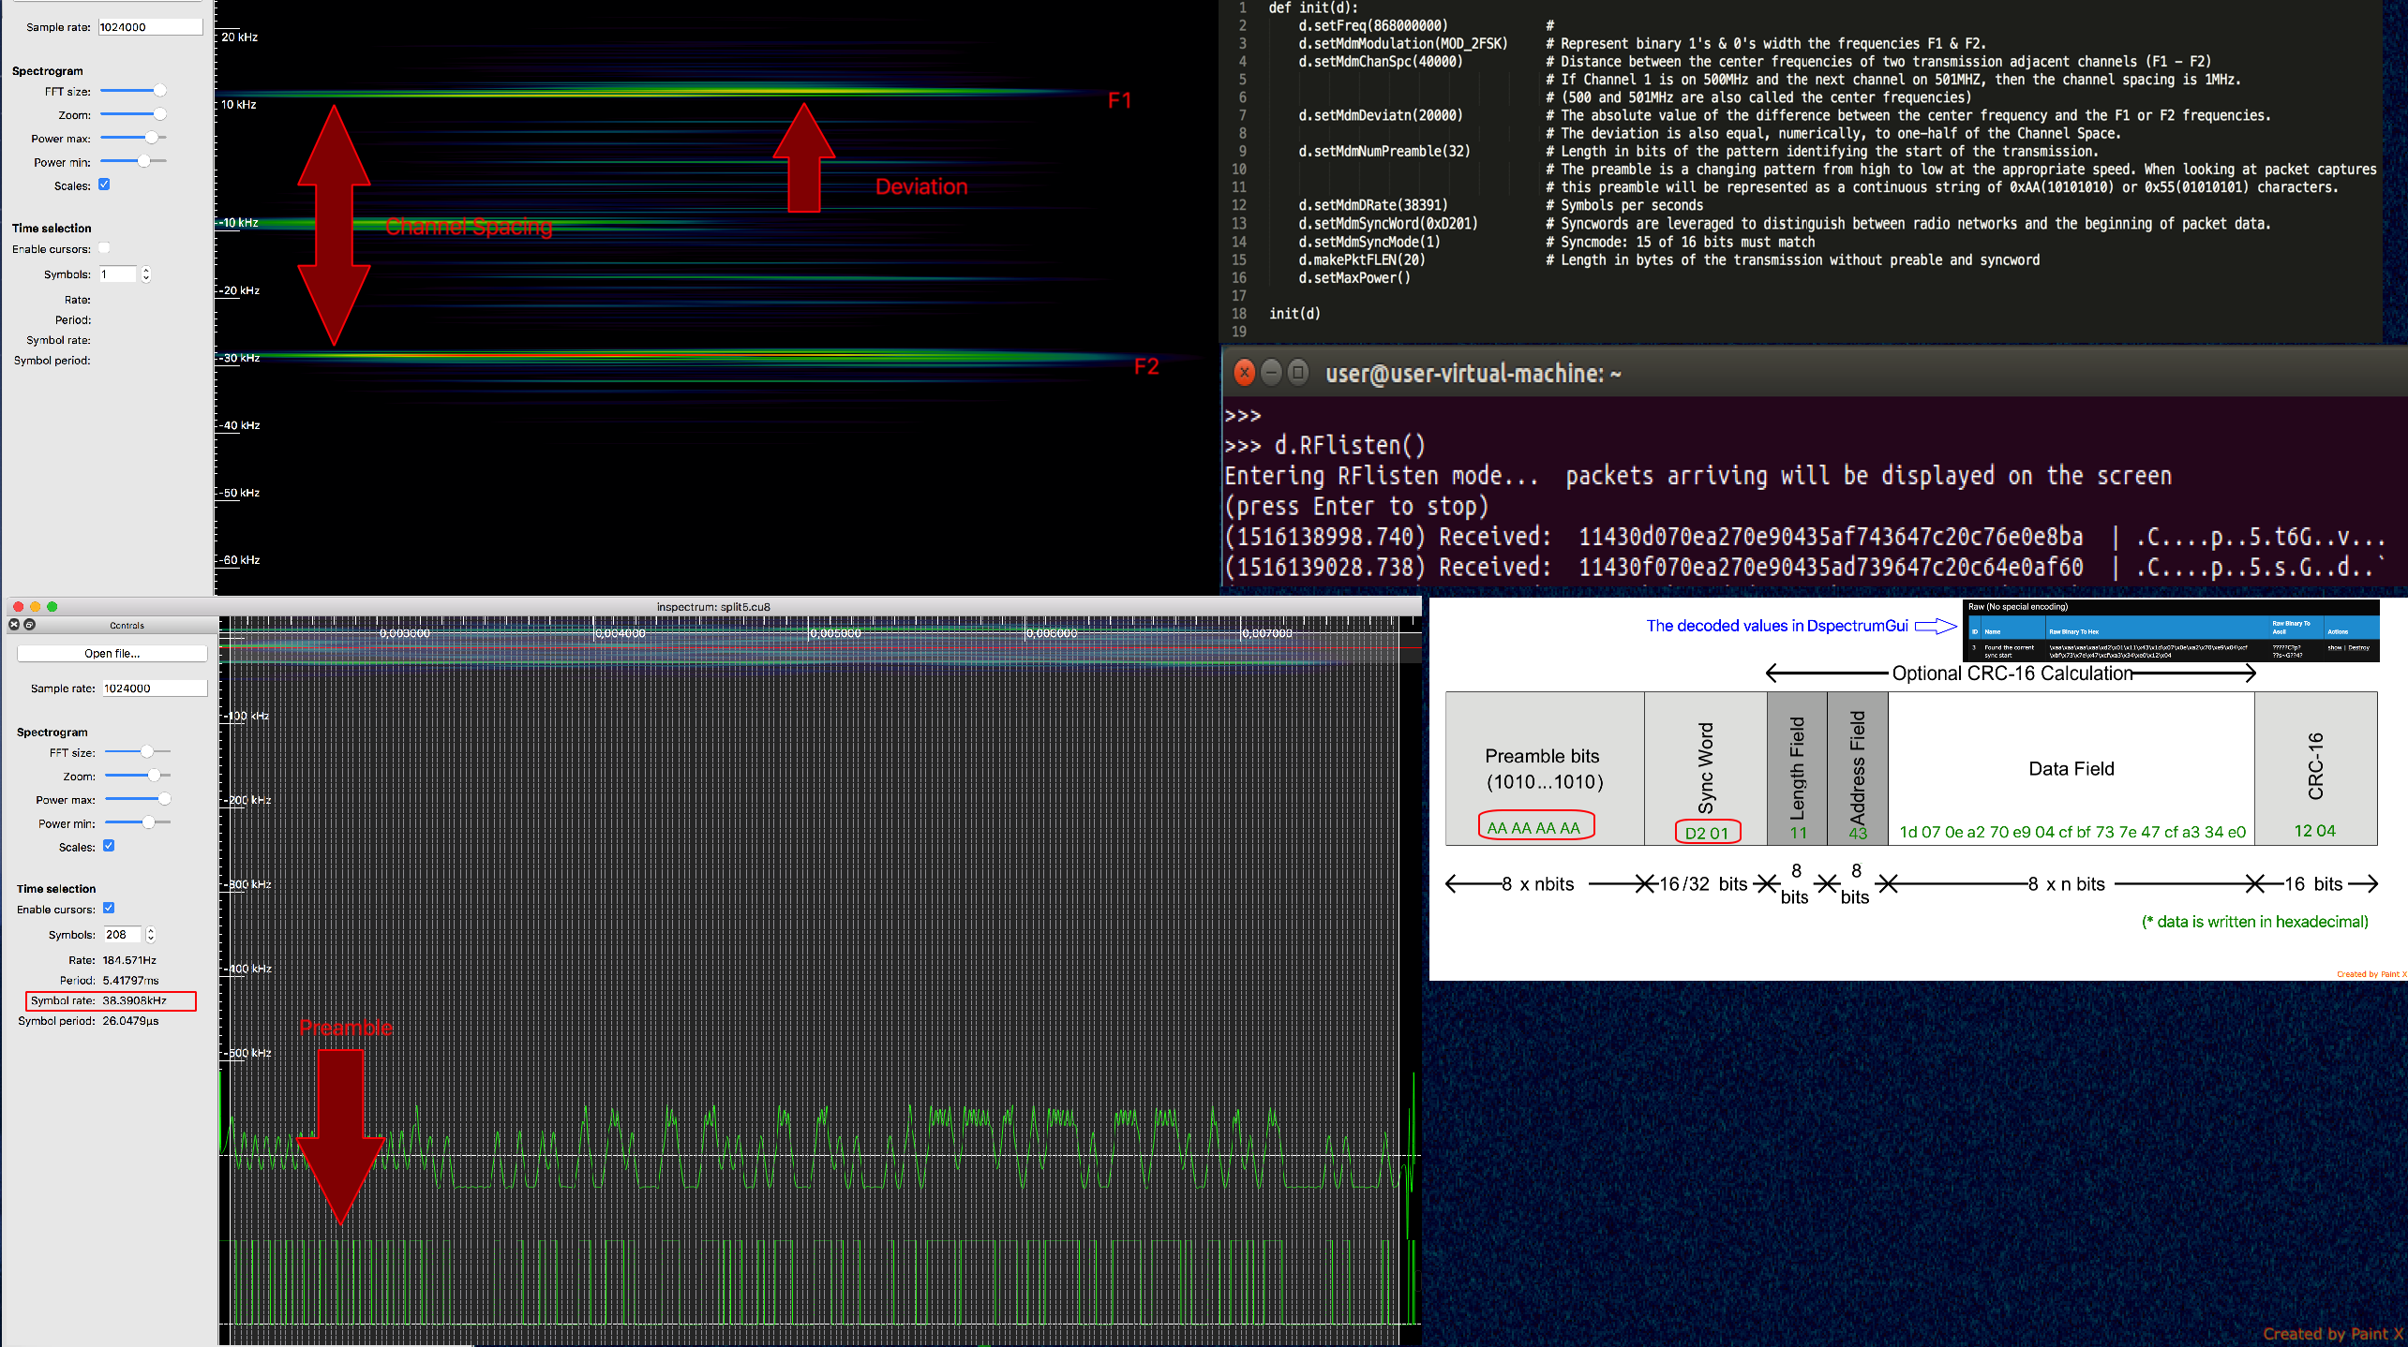
Task: Click the Open file... button
Action: tap(112, 653)
